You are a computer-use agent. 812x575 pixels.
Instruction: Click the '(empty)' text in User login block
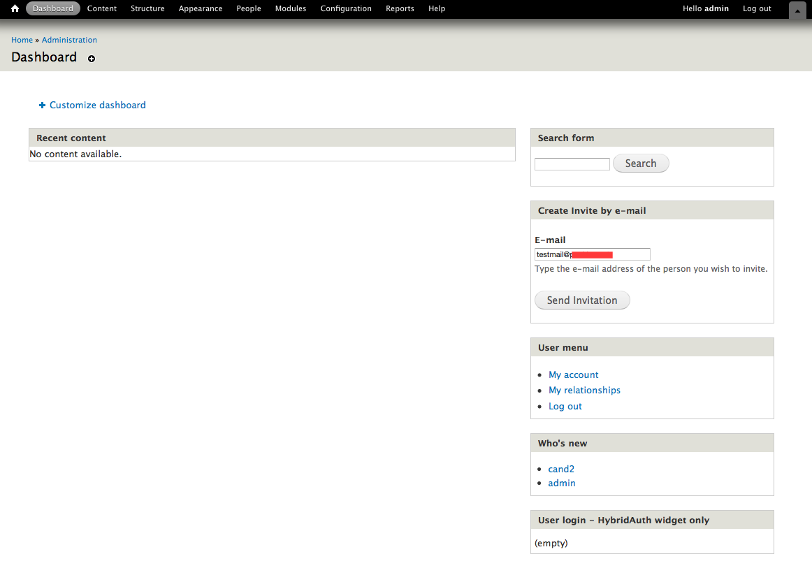pos(551,543)
